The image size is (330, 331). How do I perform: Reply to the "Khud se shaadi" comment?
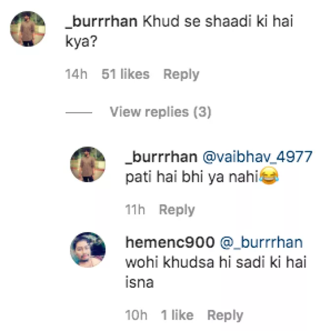tap(181, 74)
